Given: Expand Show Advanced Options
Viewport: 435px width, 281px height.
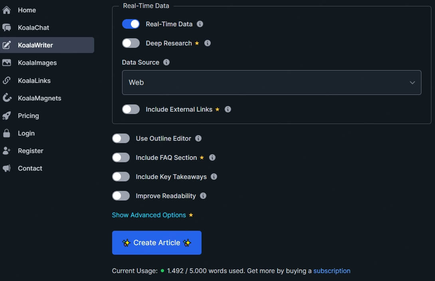Looking at the screenshot, I should tap(149, 215).
